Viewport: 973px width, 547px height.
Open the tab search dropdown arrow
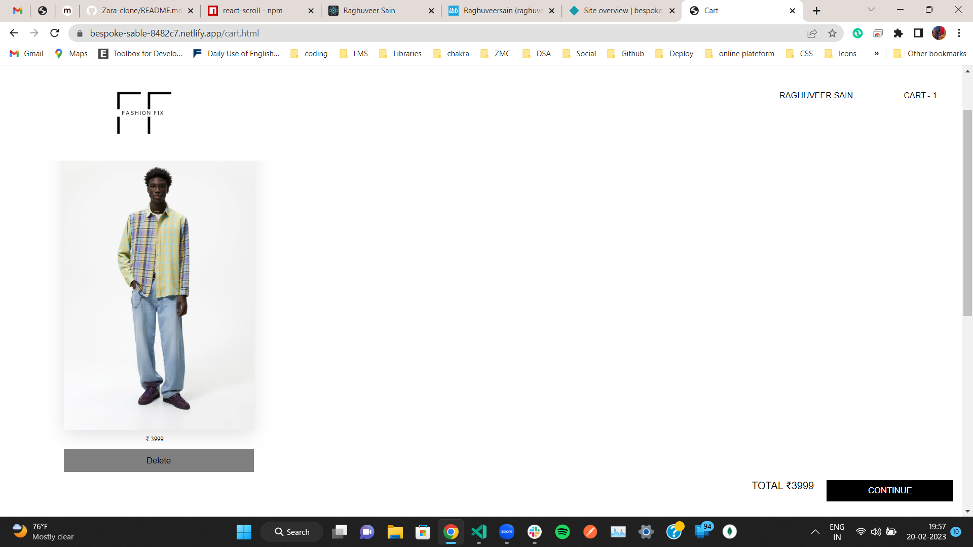point(871,10)
